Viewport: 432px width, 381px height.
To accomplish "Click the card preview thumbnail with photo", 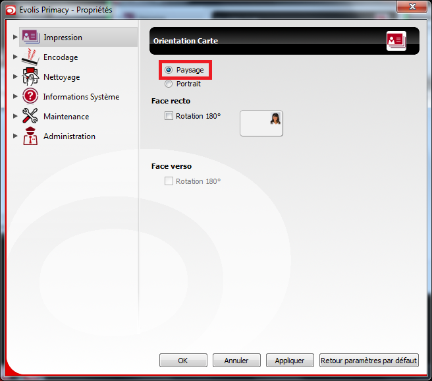I will click(261, 123).
